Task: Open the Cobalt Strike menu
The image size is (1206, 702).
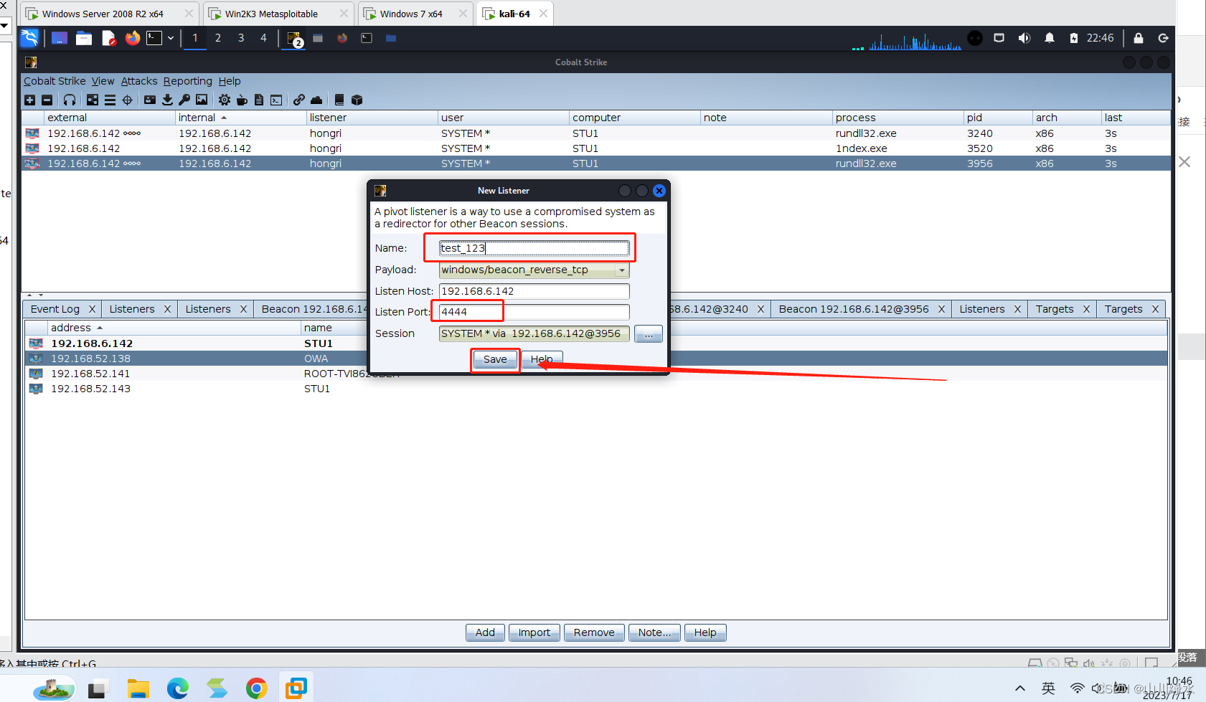Action: pyautogui.click(x=55, y=81)
